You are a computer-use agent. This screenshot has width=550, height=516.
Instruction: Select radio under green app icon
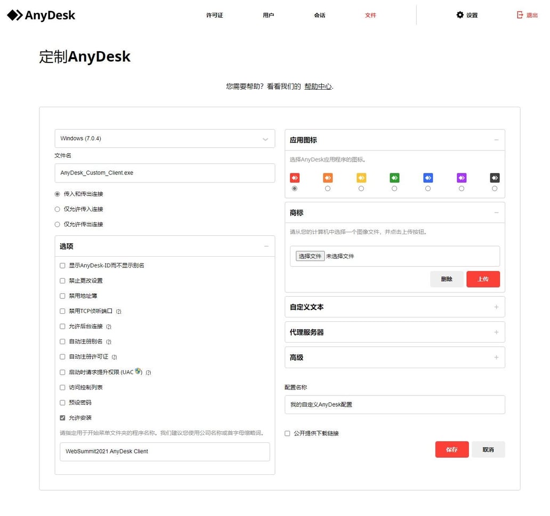coord(394,188)
